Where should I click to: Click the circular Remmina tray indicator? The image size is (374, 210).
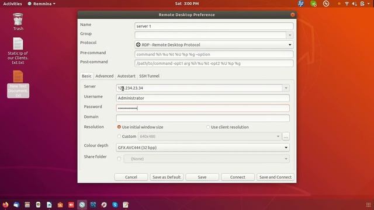(326, 3)
